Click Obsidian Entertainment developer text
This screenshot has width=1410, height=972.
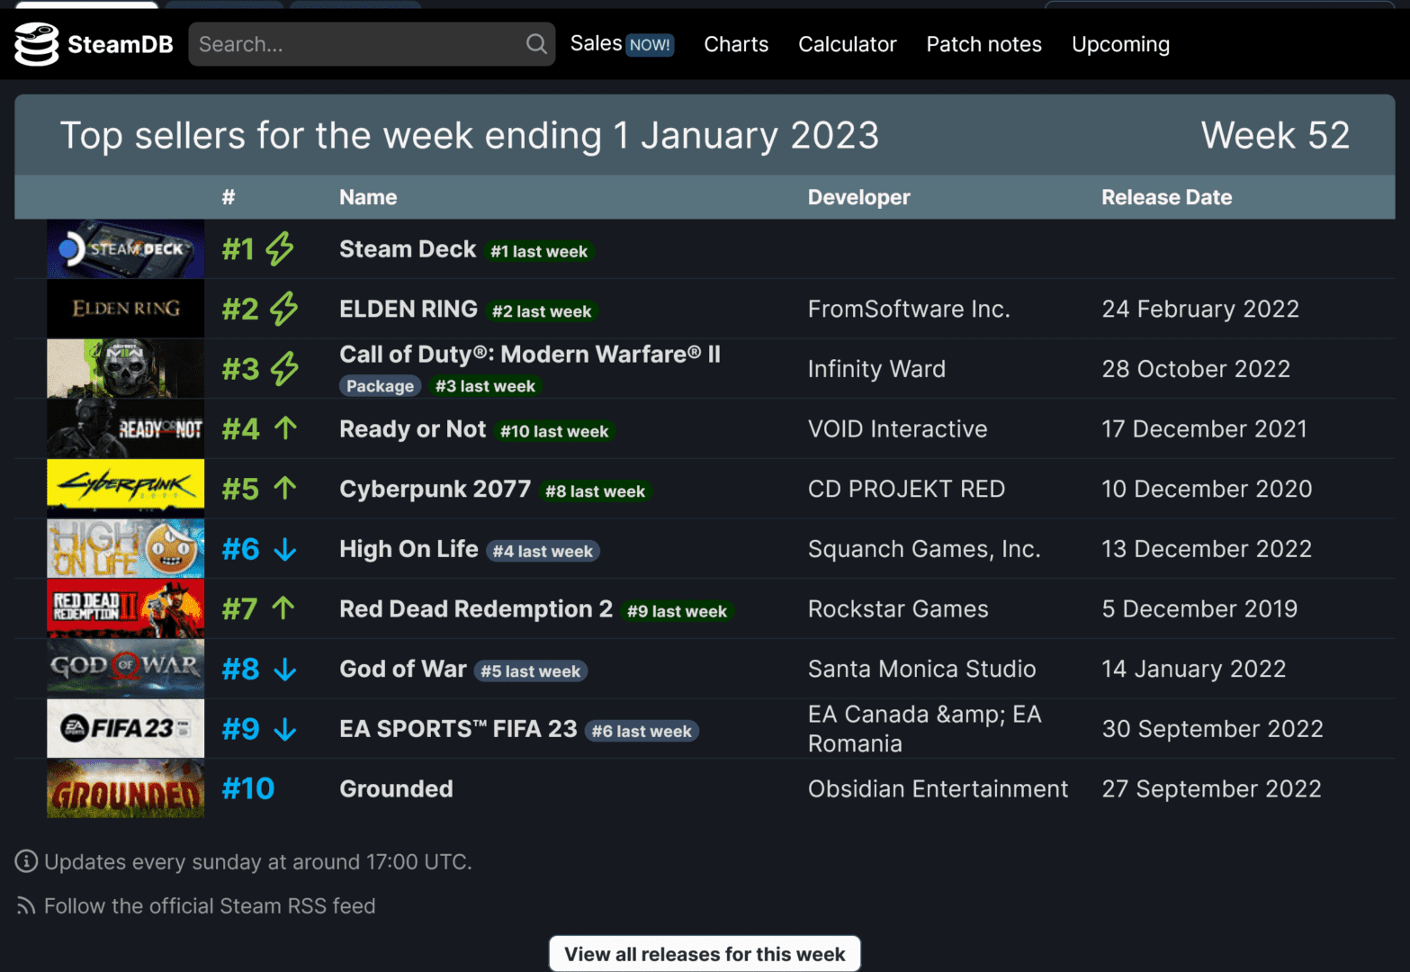click(x=938, y=788)
